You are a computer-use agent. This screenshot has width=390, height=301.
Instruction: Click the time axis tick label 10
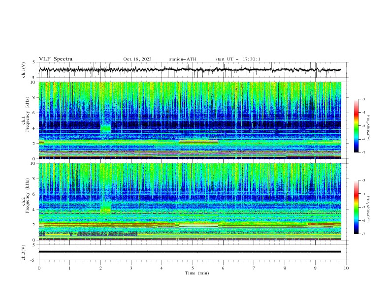[346, 268]
